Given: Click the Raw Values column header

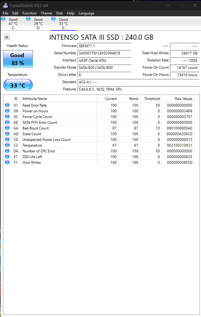Looking at the screenshot, I should (x=178, y=99).
